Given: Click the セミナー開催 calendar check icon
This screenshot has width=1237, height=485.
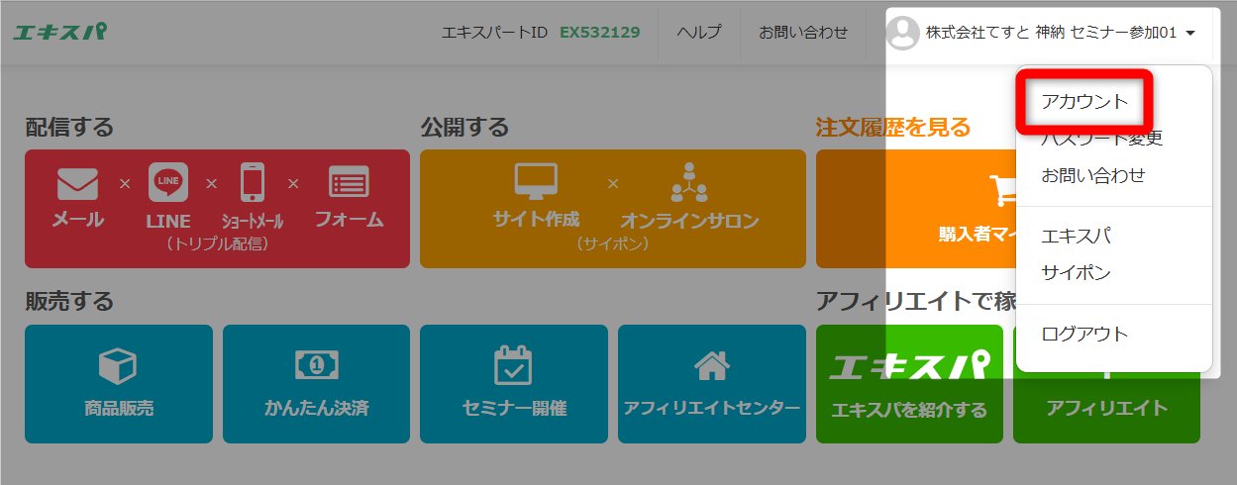Looking at the screenshot, I should 513,364.
